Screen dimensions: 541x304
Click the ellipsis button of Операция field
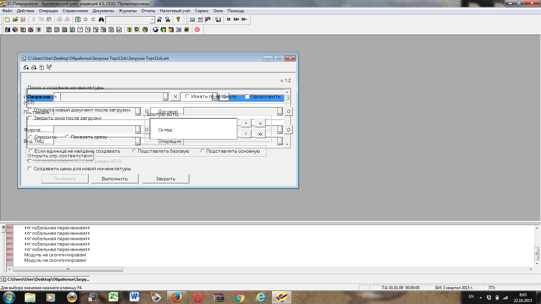click(x=280, y=142)
